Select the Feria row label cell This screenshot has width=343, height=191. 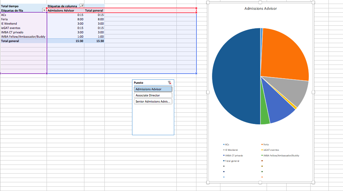pyautogui.click(x=23, y=19)
